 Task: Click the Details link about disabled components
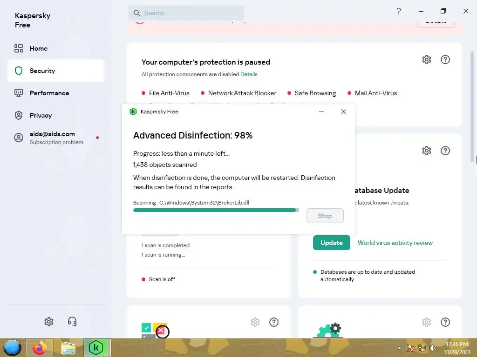click(249, 74)
